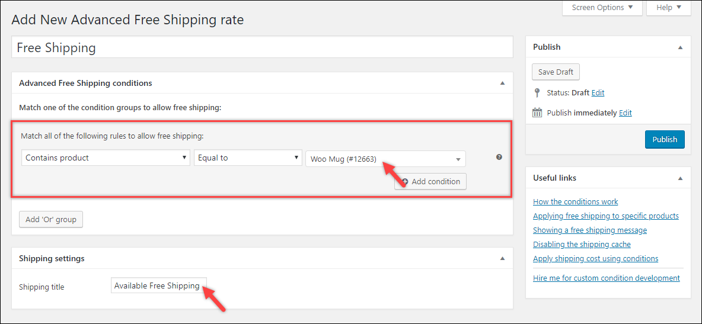This screenshot has width=702, height=324.
Task: Click the blue Publish button
Action: pyautogui.click(x=665, y=139)
